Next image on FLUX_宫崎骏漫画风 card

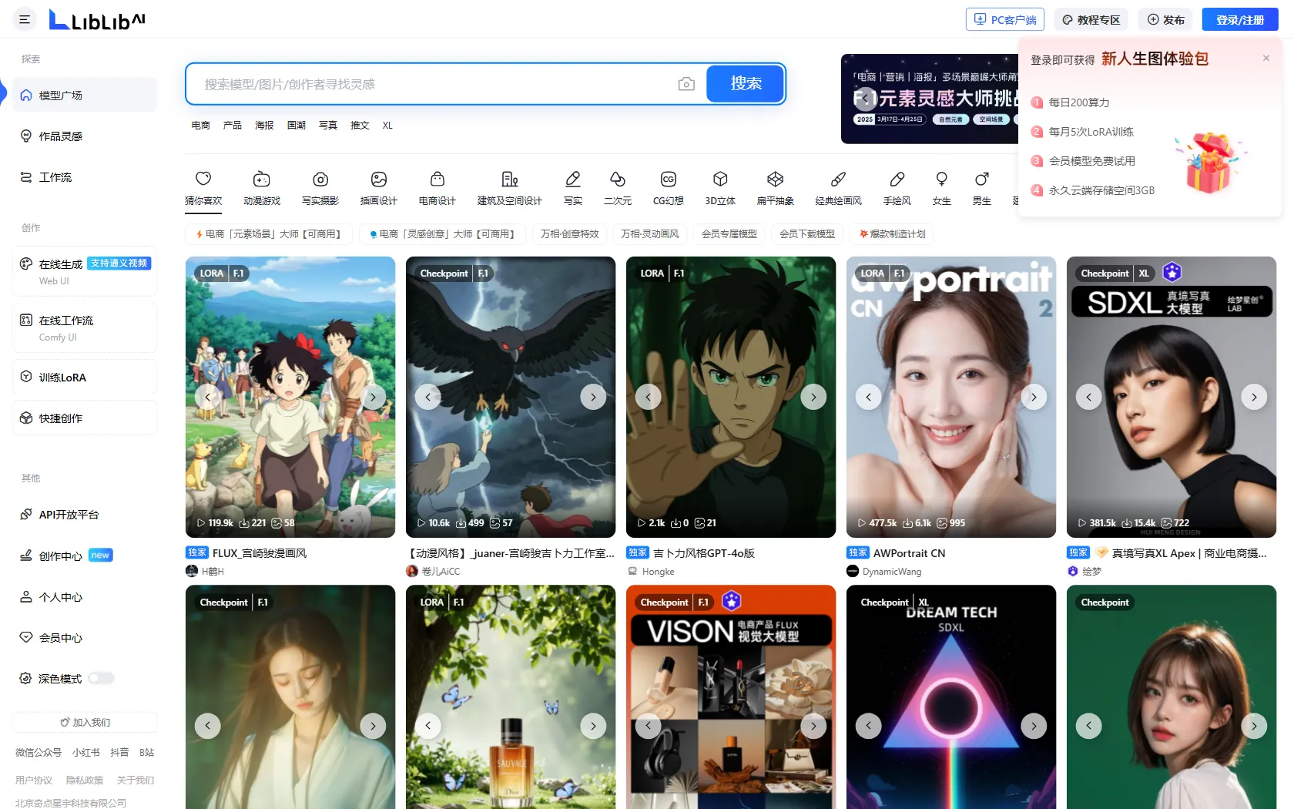tap(373, 397)
